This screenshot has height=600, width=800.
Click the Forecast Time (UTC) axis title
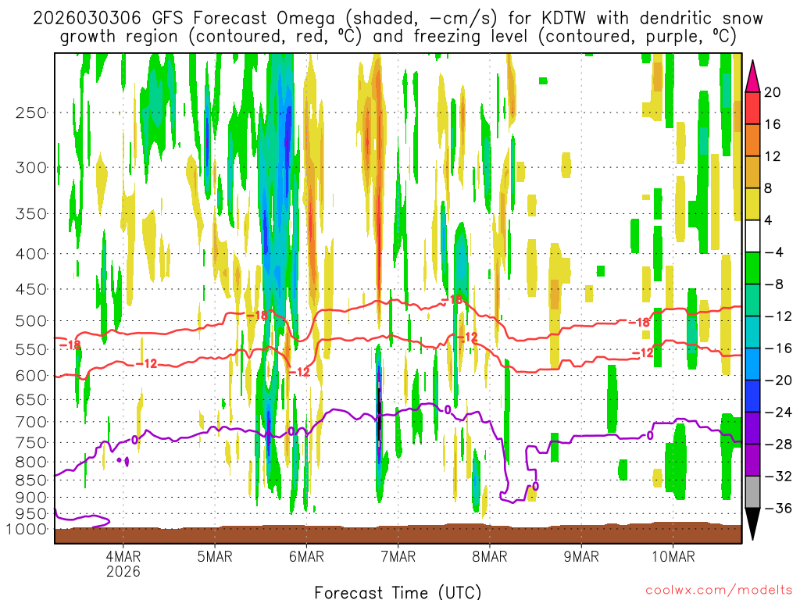pyautogui.click(x=398, y=592)
